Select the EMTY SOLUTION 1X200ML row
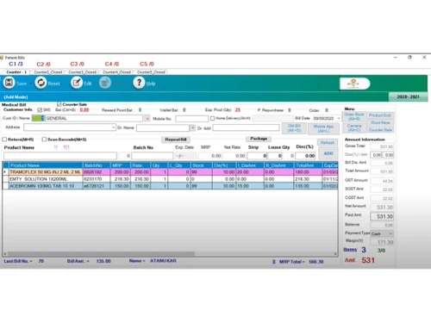 pyautogui.click(x=170, y=179)
